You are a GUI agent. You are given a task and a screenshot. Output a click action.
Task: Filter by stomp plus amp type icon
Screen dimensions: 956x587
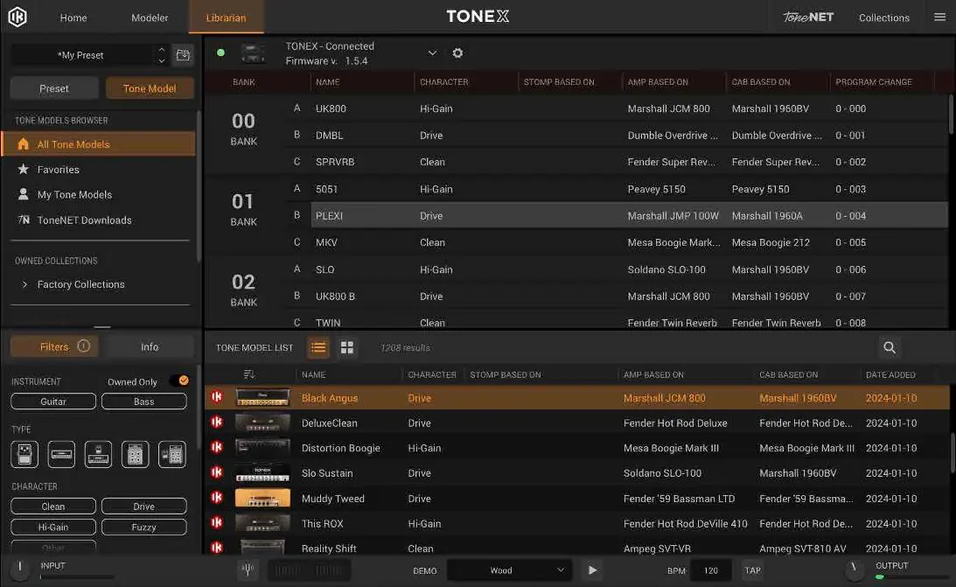point(98,454)
